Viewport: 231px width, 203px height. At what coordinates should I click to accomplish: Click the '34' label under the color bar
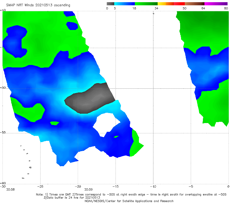(x=156, y=8)
